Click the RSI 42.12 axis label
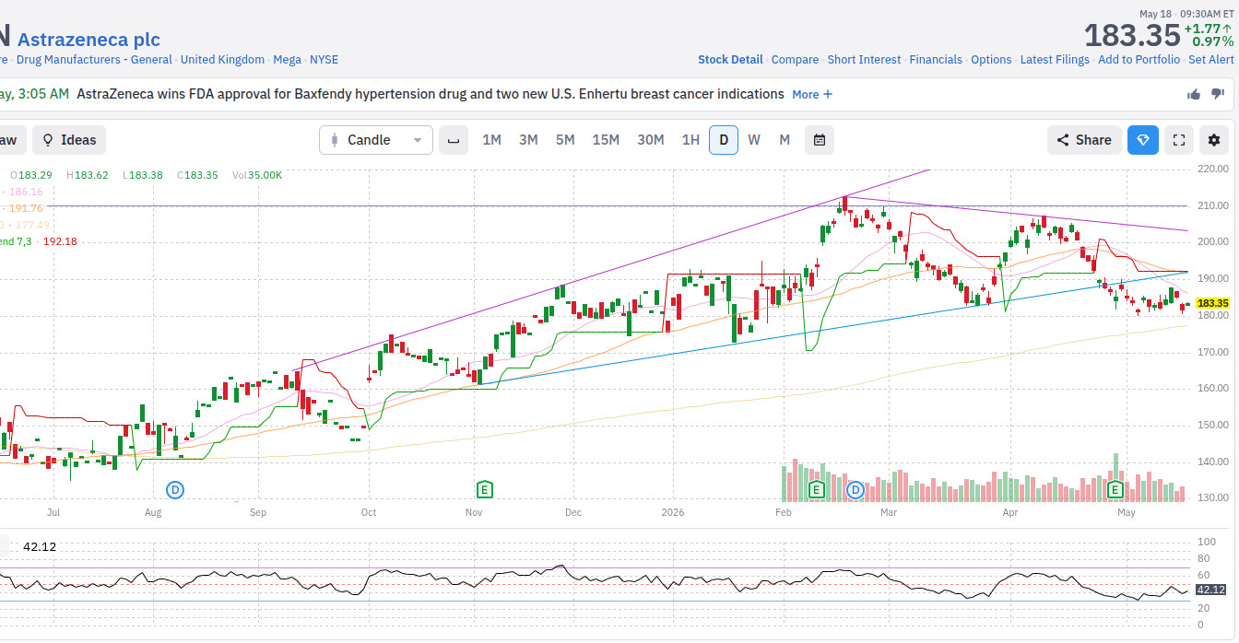Screen dimensions: 1239x643 1210,590
